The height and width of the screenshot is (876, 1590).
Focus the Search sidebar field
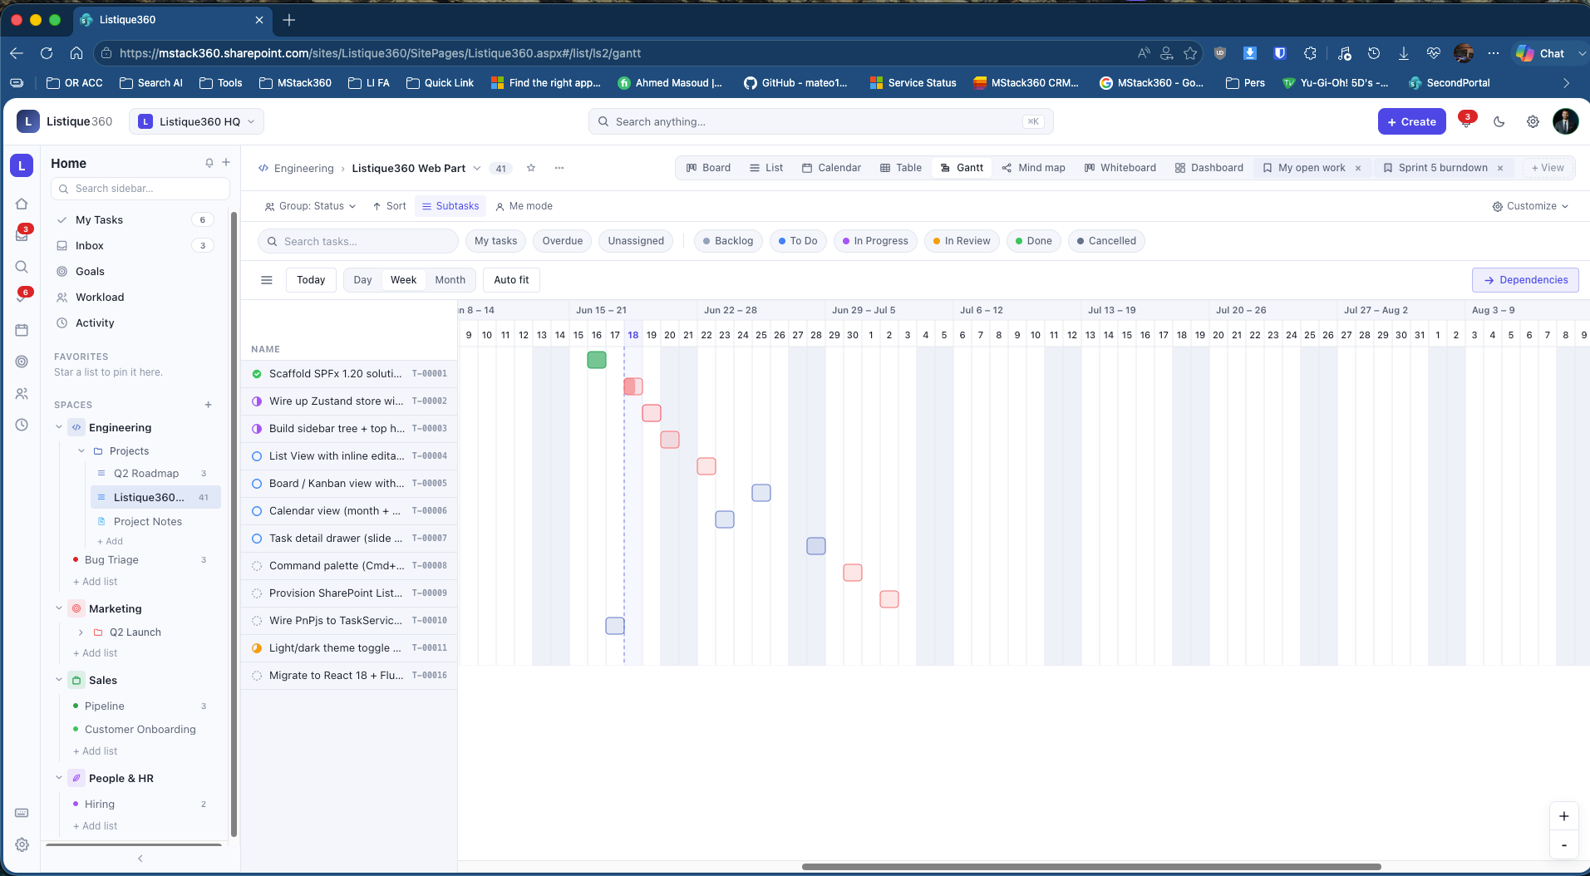pos(140,189)
